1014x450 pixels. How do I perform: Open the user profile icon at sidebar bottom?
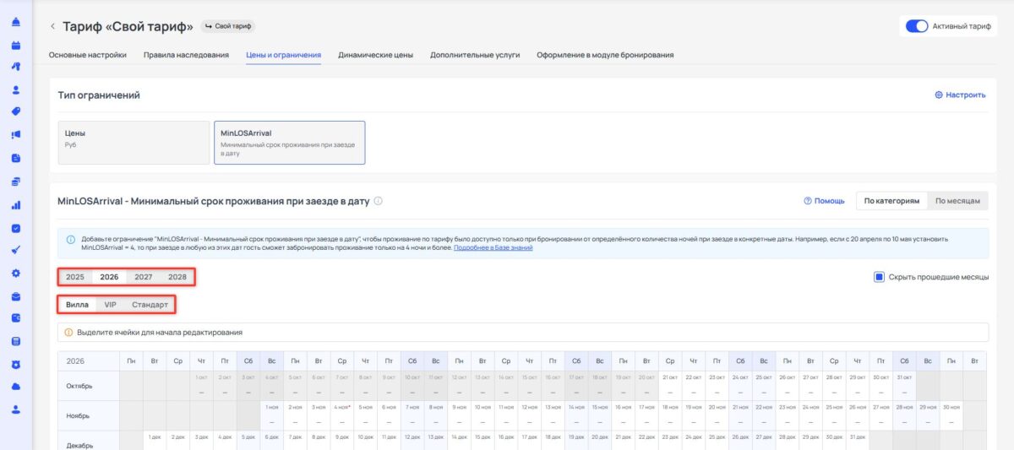click(16, 409)
